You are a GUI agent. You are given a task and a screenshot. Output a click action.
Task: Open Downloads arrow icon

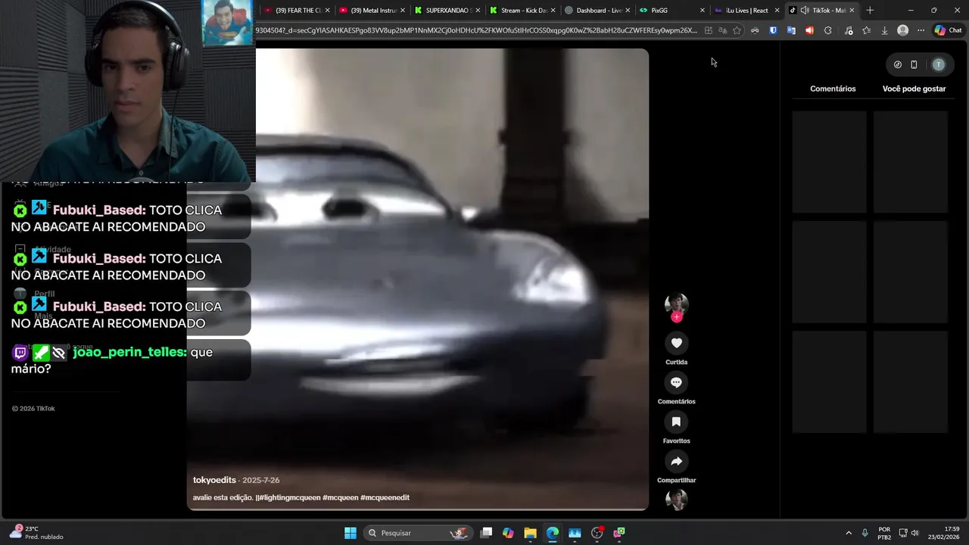click(884, 30)
